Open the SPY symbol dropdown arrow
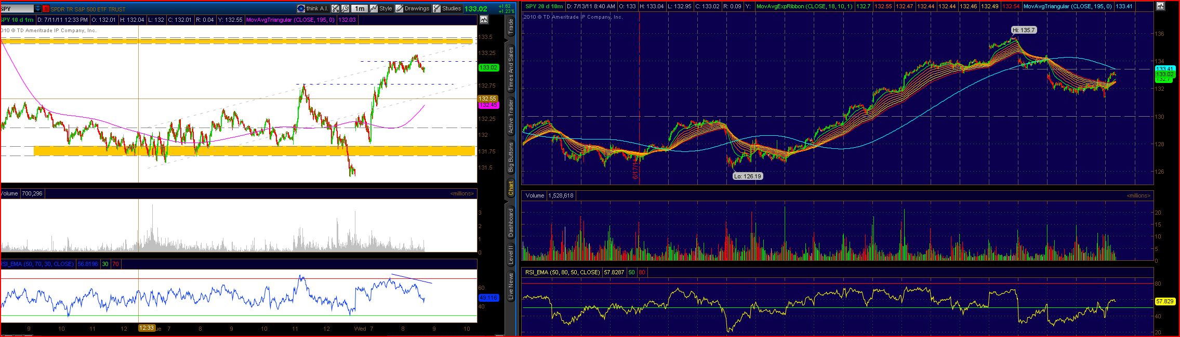This screenshot has height=337, width=1180. (37, 9)
